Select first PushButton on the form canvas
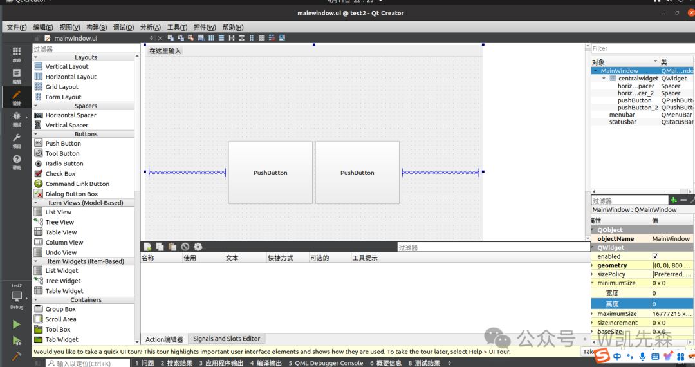Viewport: 695px width, 367px height. click(x=270, y=173)
